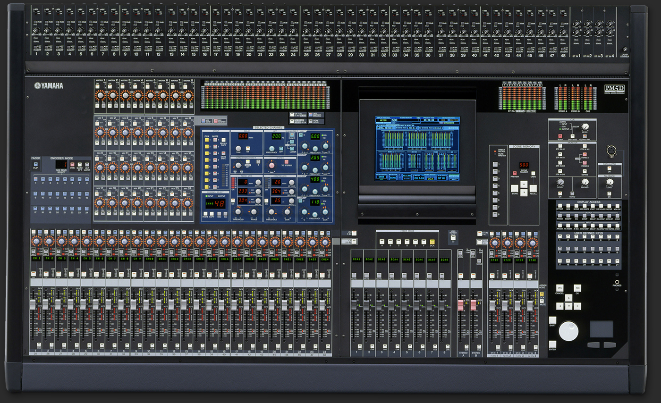Click the PHONES level knob
The width and height of the screenshot is (661, 403).
(x=585, y=181)
